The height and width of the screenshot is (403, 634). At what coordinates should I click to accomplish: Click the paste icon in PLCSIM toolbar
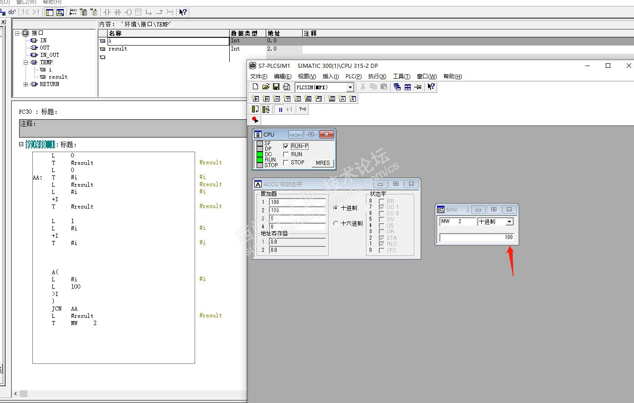click(x=384, y=87)
